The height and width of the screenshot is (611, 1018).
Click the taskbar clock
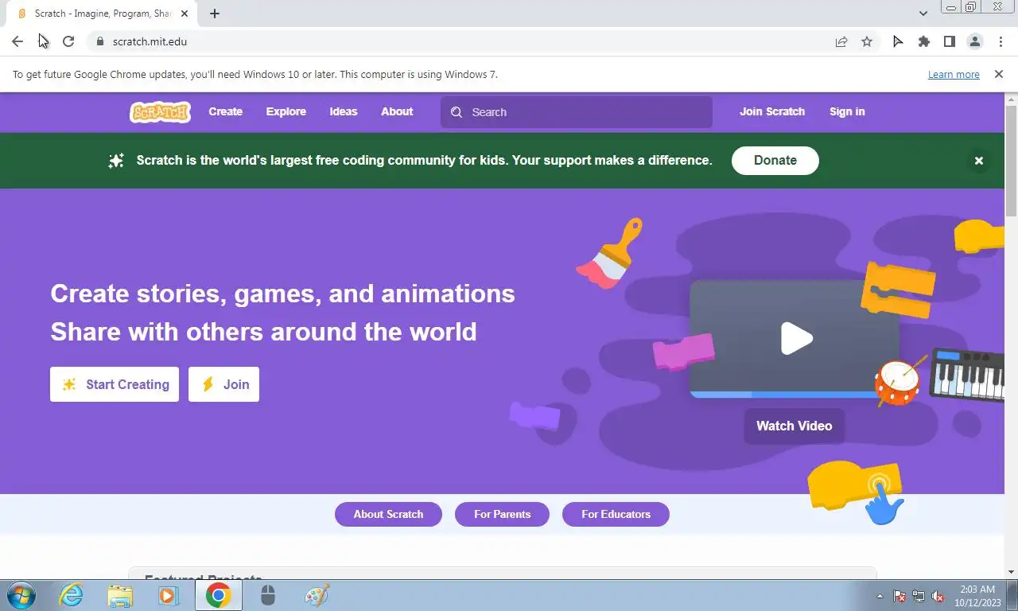tap(977, 596)
